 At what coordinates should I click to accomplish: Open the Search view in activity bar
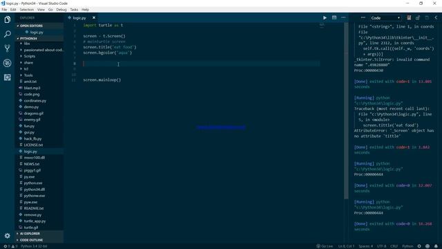8,34
